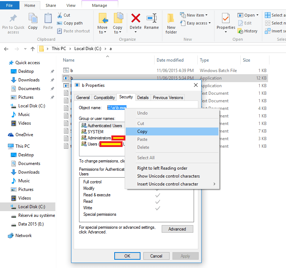Screen dimensions: 286x268
Task: Open recent locations dropdown arrow
Action: click(x=25, y=49)
